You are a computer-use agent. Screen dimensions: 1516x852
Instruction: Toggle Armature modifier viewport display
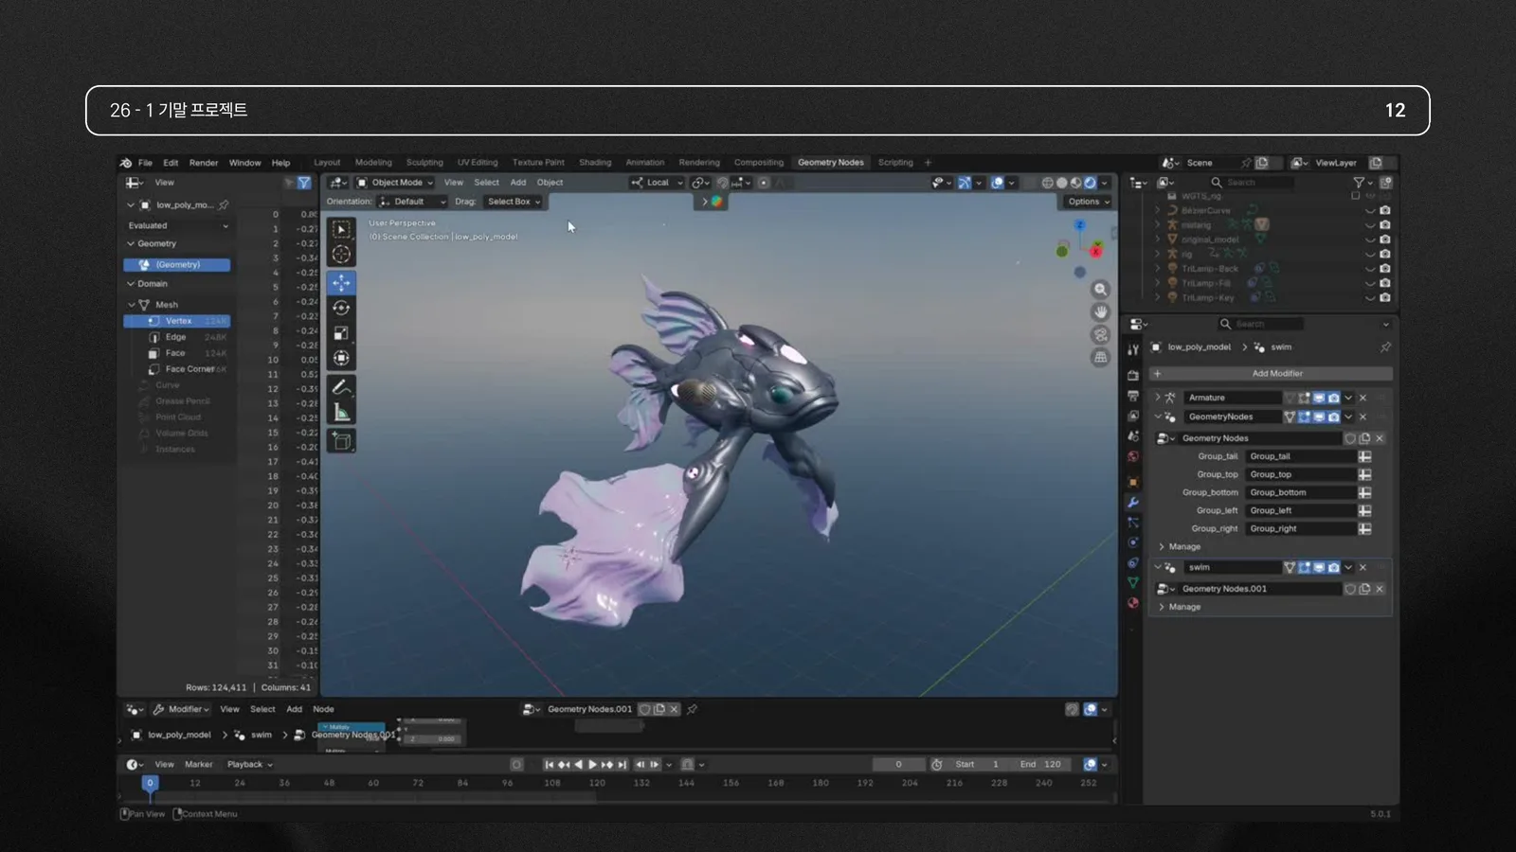[1319, 398]
